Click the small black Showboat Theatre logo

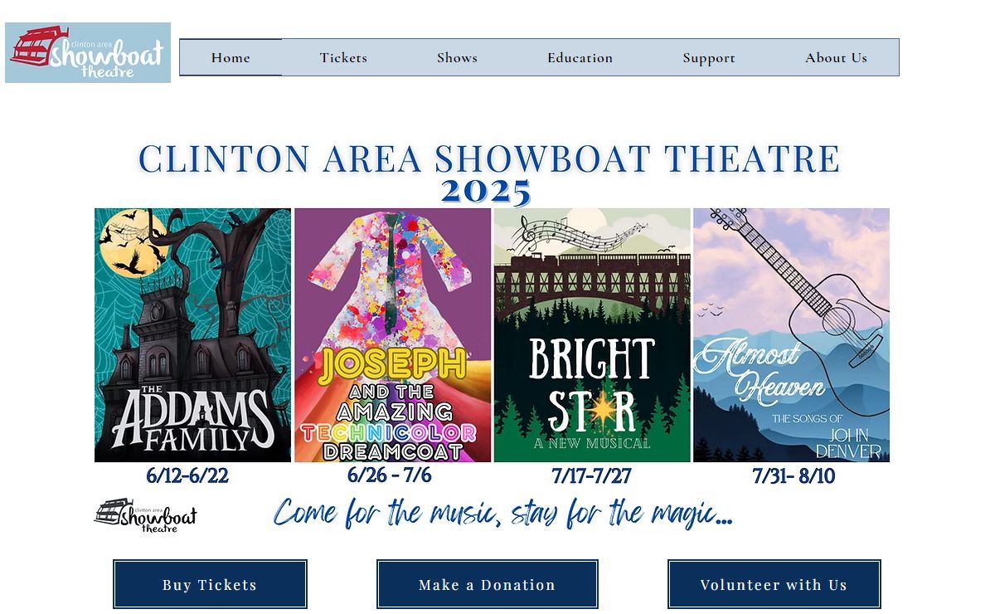coord(146,516)
